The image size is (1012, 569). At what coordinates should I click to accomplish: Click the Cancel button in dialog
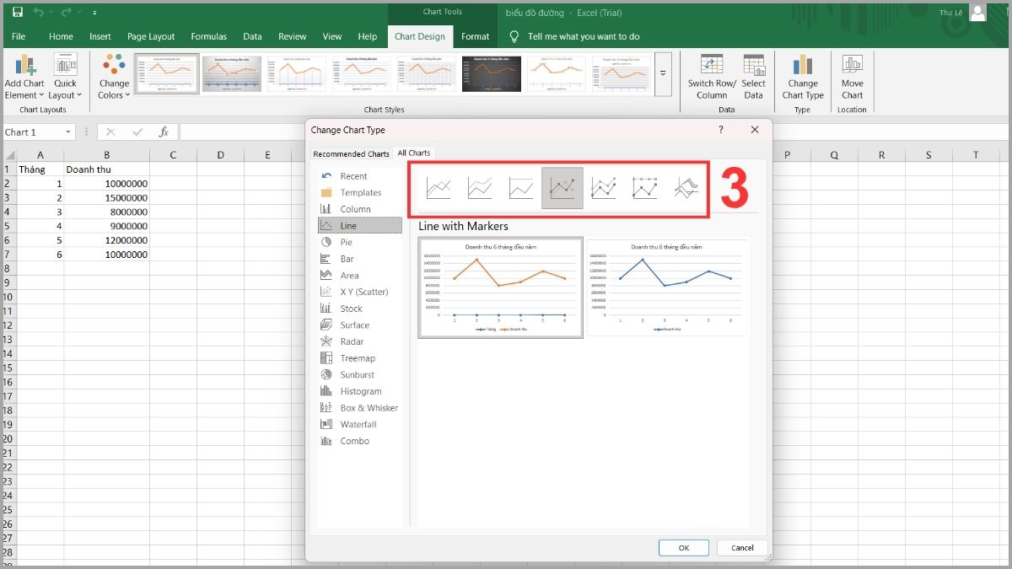click(x=742, y=548)
